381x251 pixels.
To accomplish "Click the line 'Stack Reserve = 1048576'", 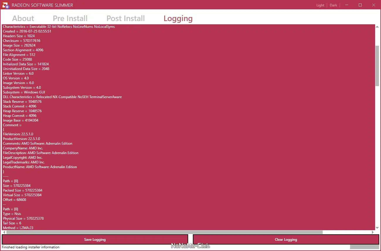I will 22,102.
